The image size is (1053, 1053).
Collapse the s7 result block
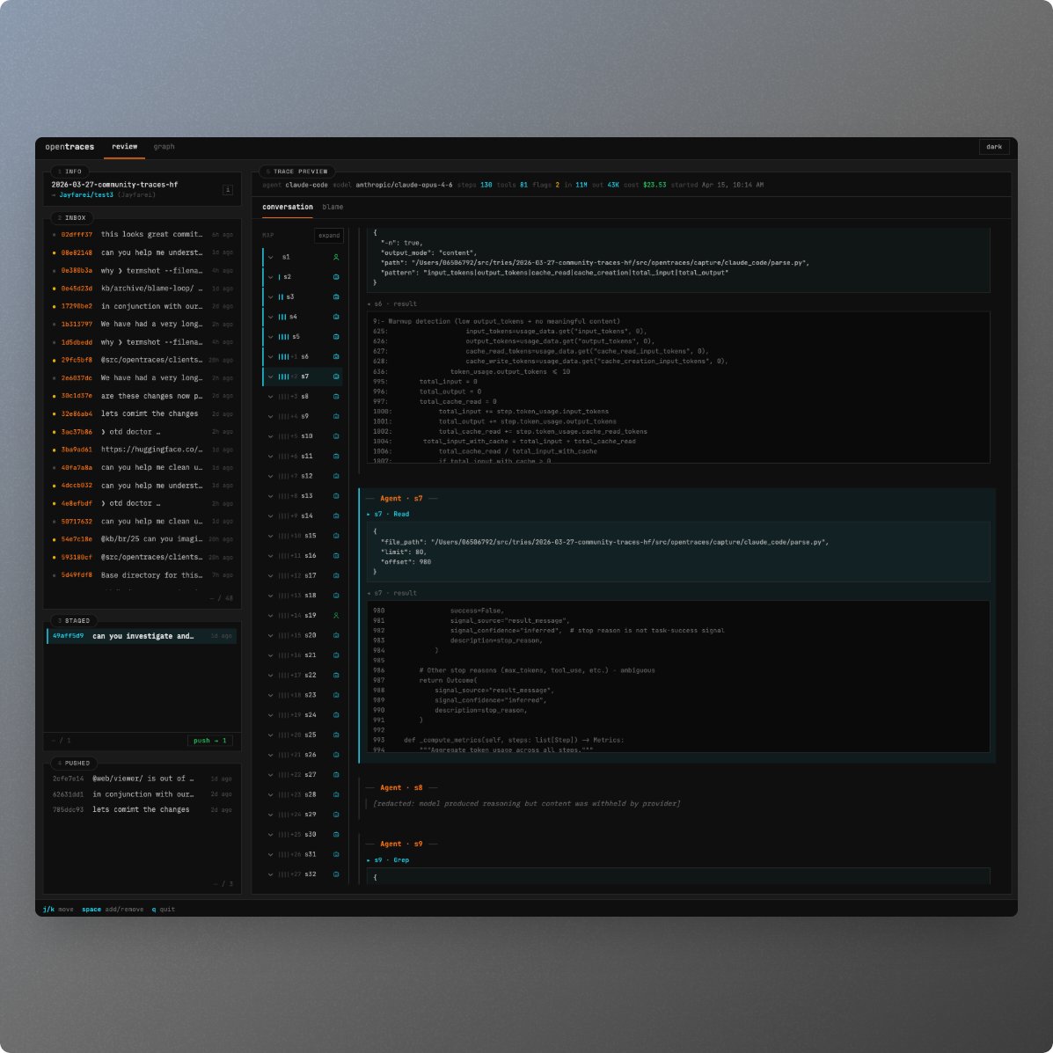(x=391, y=594)
